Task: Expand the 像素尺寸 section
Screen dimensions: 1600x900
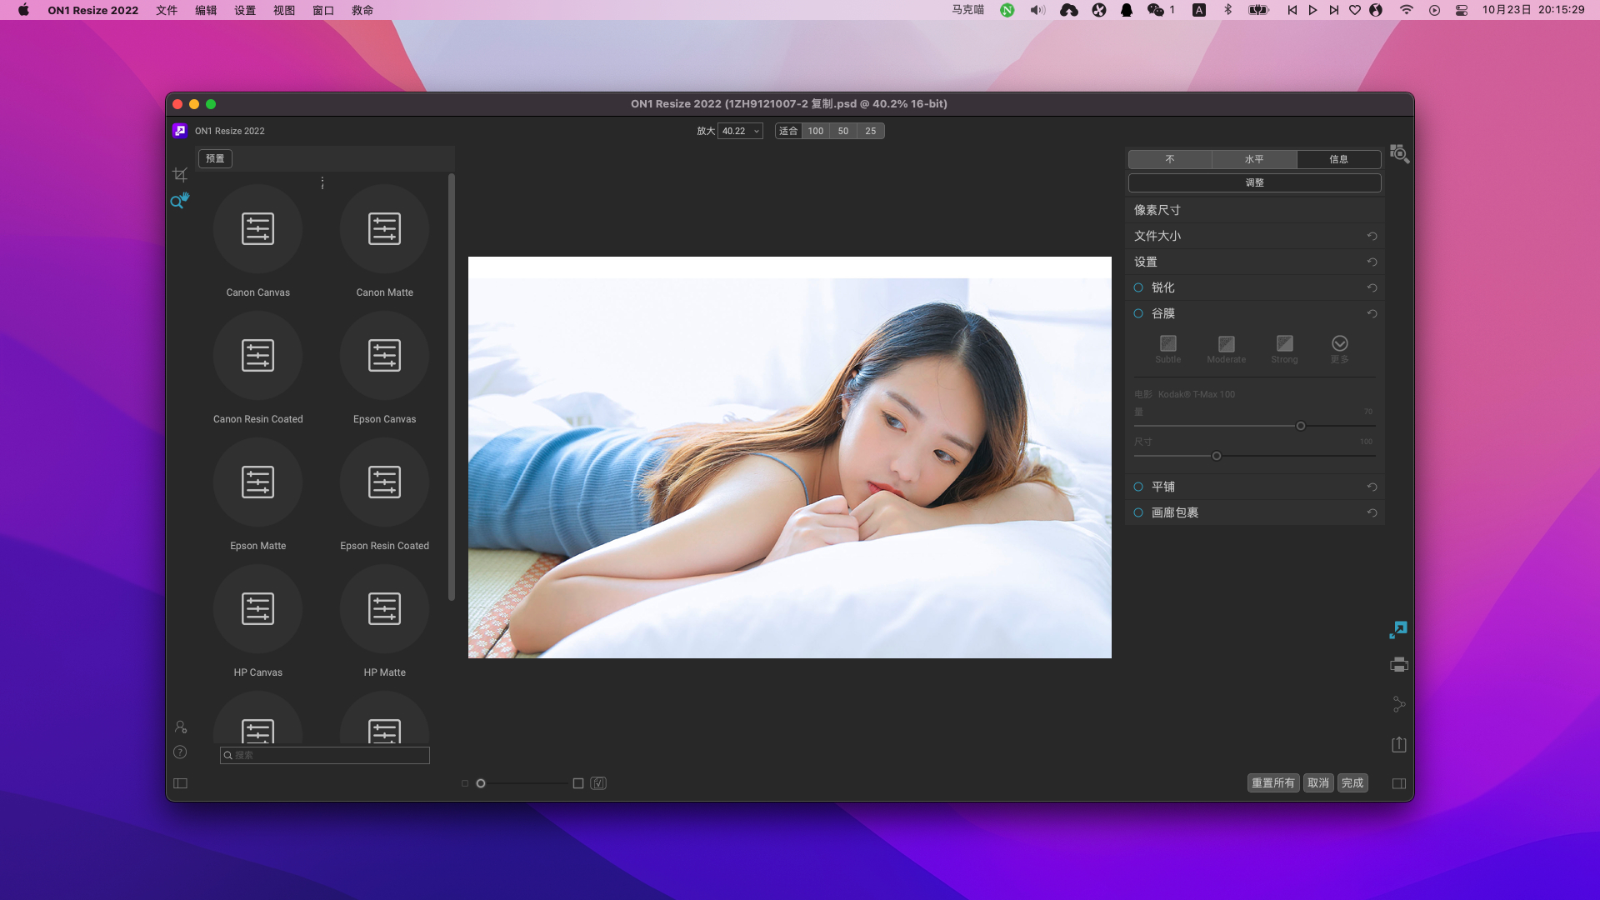Action: [x=1157, y=210]
